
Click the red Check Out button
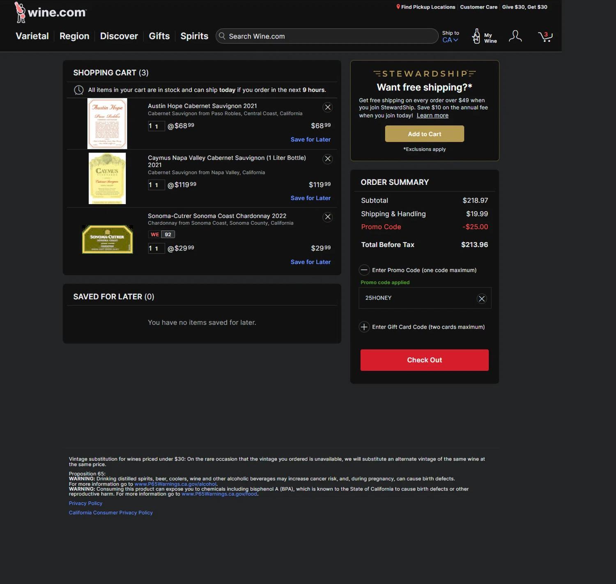click(425, 360)
